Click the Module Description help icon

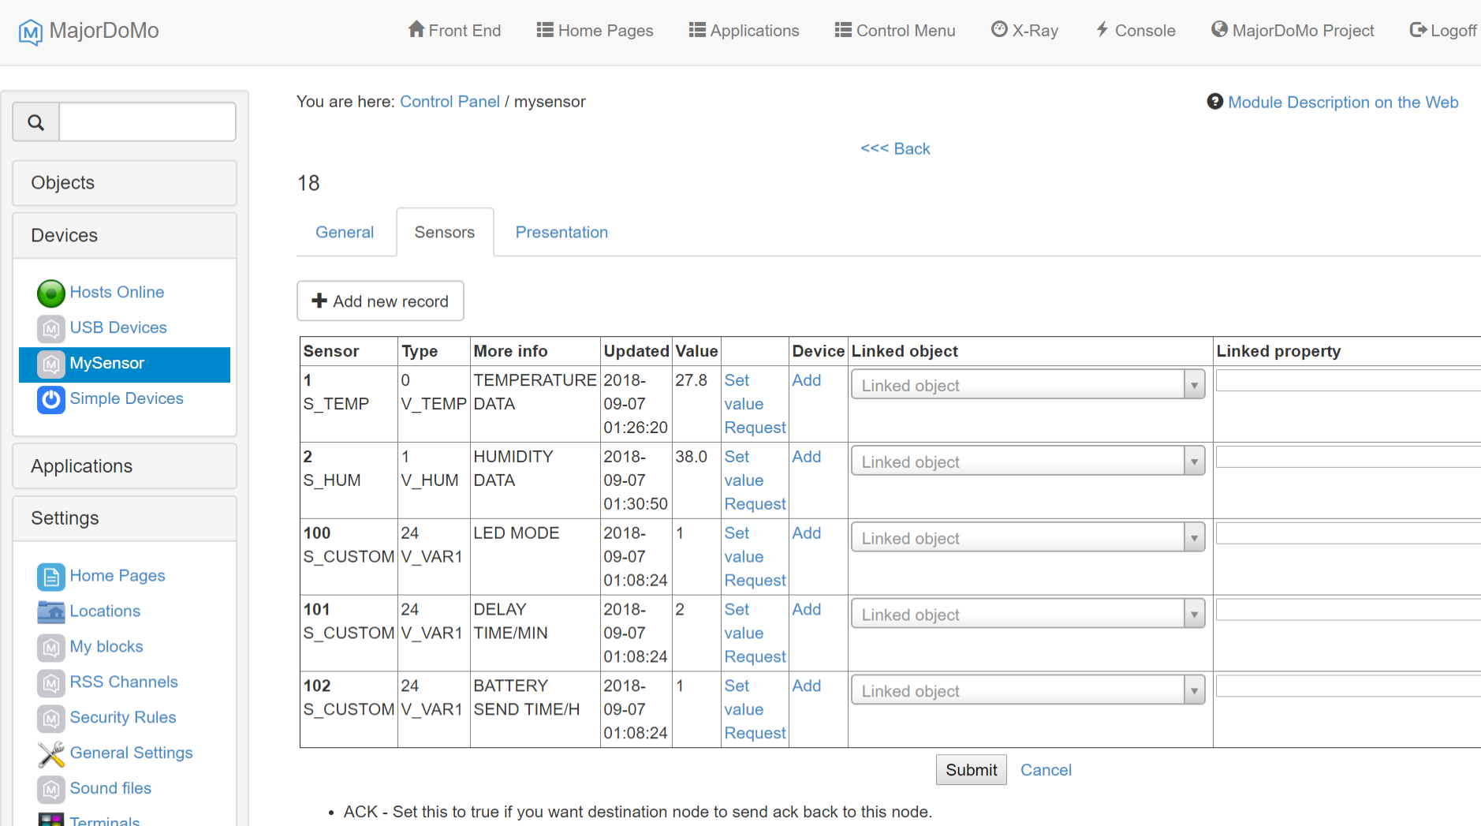1214,102
